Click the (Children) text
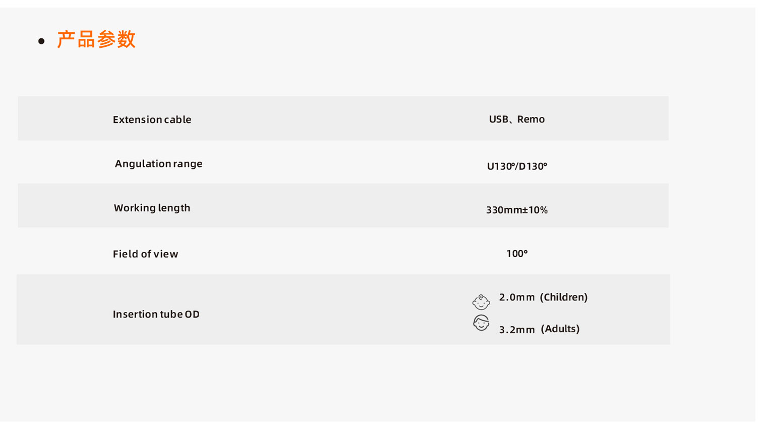763x433 pixels. point(564,297)
